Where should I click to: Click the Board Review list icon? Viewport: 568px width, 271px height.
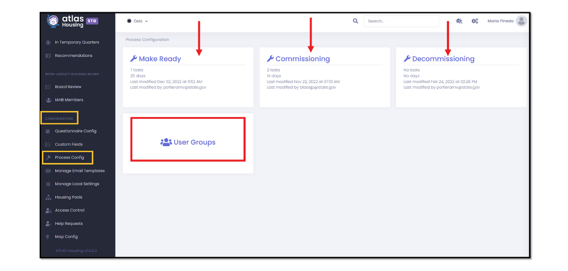[48, 87]
